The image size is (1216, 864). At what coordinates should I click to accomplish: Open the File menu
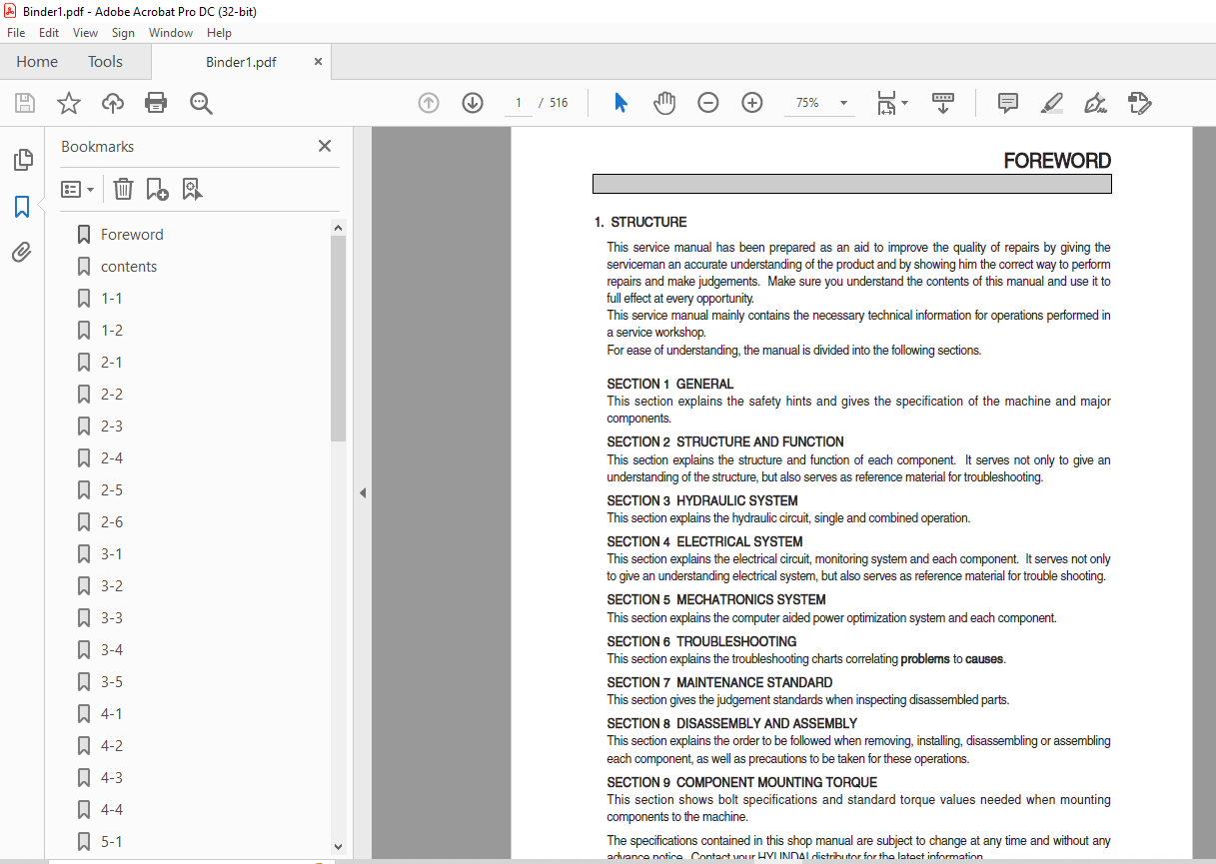coord(16,33)
